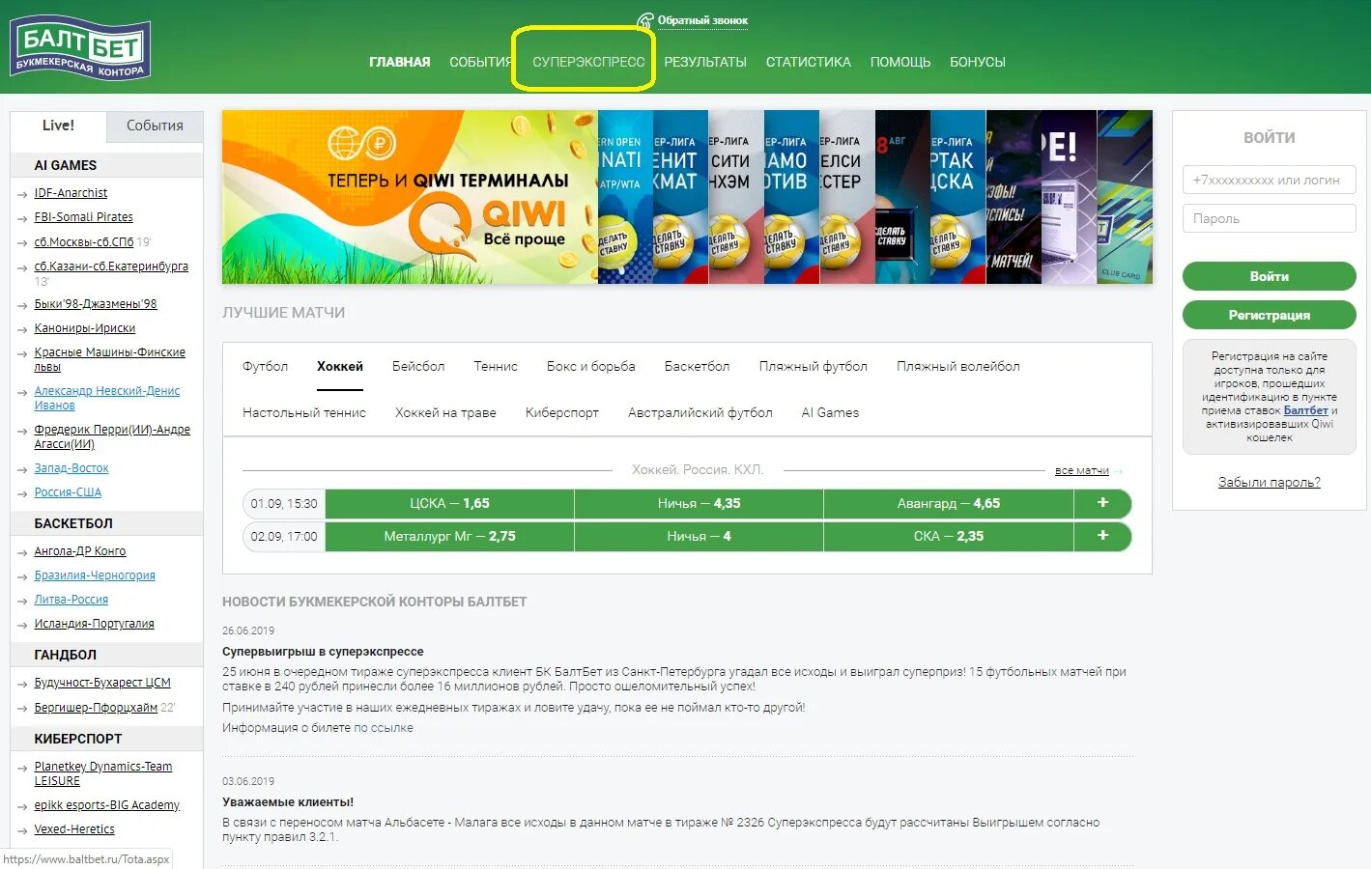This screenshot has width=1371, height=869.
Task: Open the СОБЫТИЯ menu item
Action: 480,62
